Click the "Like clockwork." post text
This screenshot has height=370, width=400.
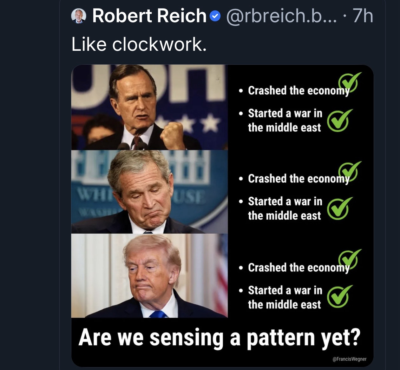[x=139, y=44]
